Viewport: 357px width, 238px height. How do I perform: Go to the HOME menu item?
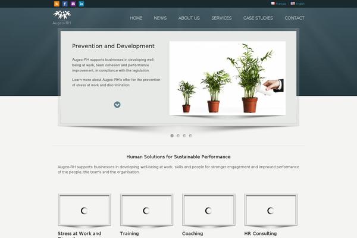point(136,18)
